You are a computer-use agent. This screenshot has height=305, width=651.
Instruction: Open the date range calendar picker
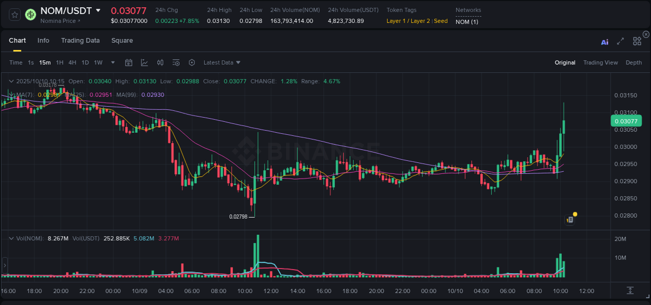[x=129, y=62]
